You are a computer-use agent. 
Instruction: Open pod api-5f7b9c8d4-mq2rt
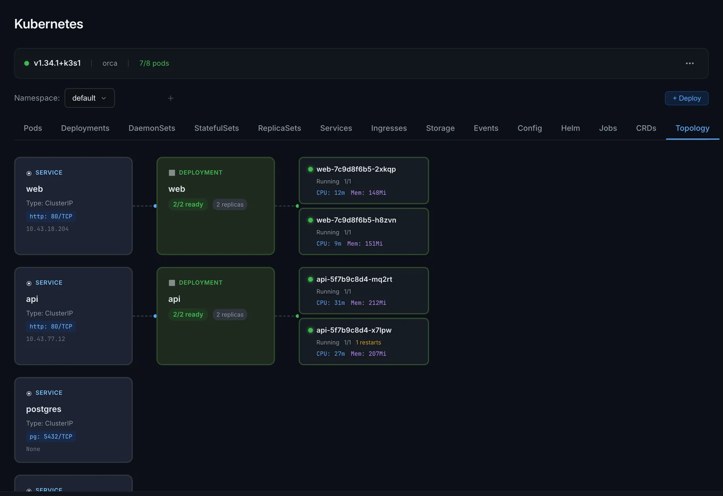pos(364,291)
